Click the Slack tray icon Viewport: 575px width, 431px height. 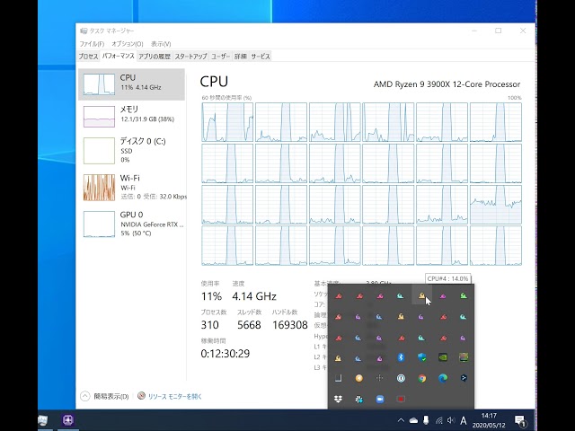358,399
